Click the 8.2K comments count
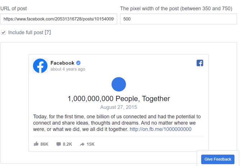 click(67, 144)
